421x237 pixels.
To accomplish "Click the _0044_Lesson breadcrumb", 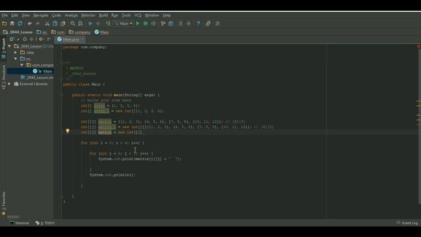I will click(x=18, y=32).
